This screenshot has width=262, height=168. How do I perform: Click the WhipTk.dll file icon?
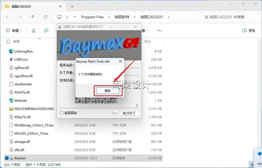(x=11, y=117)
